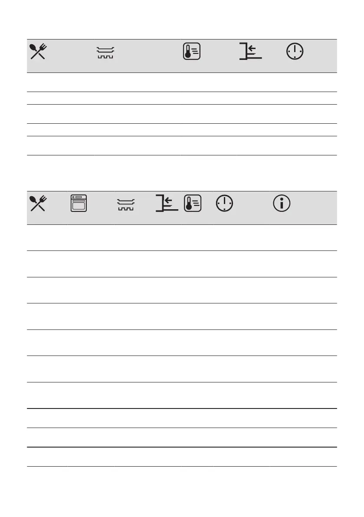Click the empty cell directly below the oven icon
364x517 pixels.
[91, 238]
